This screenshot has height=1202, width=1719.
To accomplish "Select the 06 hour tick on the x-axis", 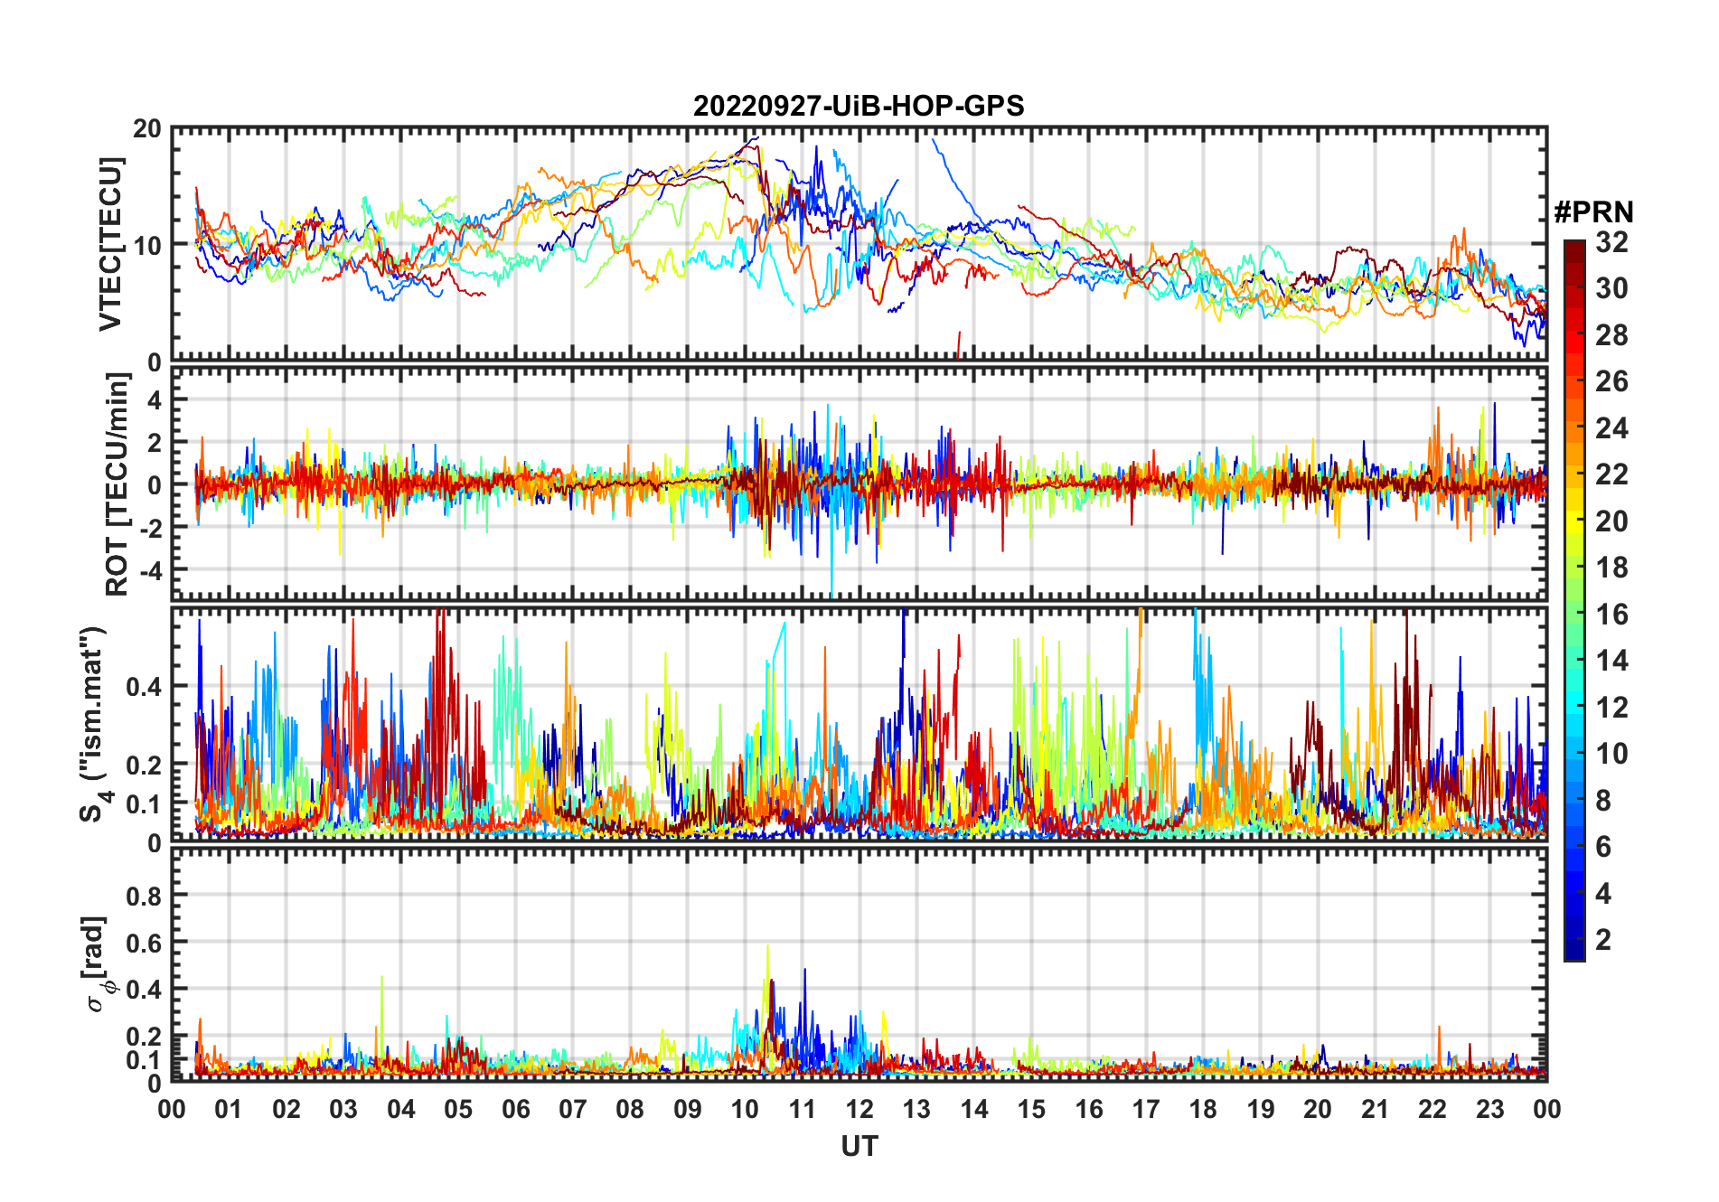I will pos(516,1109).
